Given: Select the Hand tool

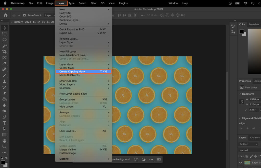Looking at the screenshot, I should coord(4,140).
